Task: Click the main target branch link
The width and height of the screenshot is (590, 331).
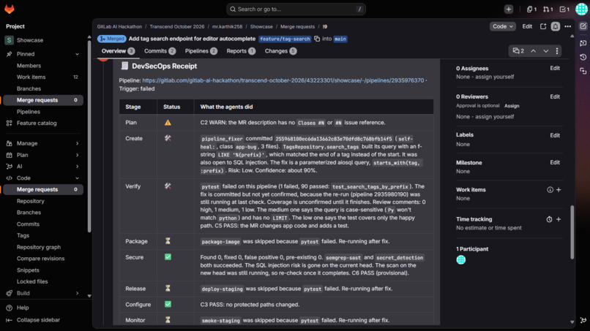Action: click(340, 39)
